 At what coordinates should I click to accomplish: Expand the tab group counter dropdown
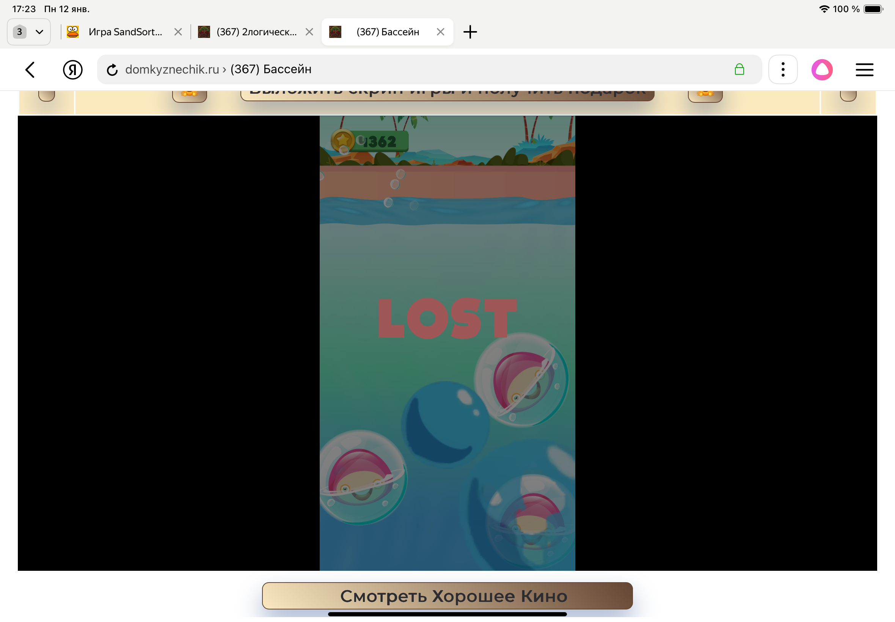(29, 32)
